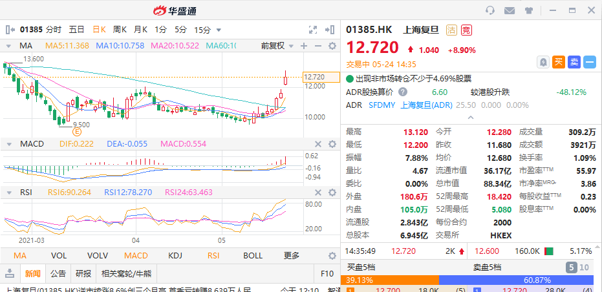Click the download icon beside 新闻
602x292 pixels.
10,273
